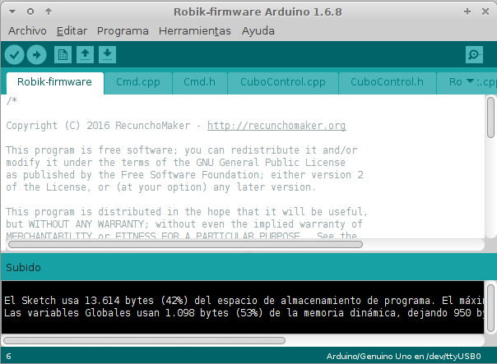Open the recunchomaker.org link

coord(276,126)
